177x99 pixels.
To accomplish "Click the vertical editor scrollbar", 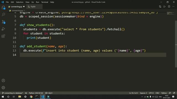I will point(176,44).
